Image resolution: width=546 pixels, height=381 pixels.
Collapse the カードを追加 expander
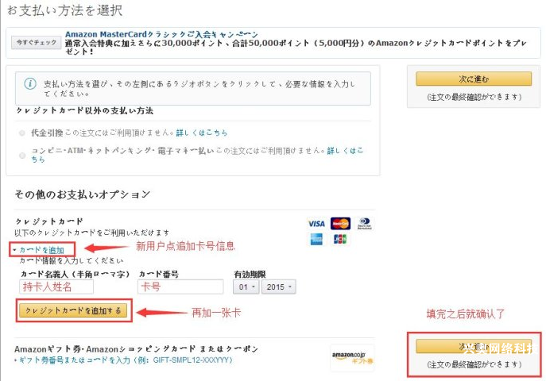pyautogui.click(x=39, y=250)
